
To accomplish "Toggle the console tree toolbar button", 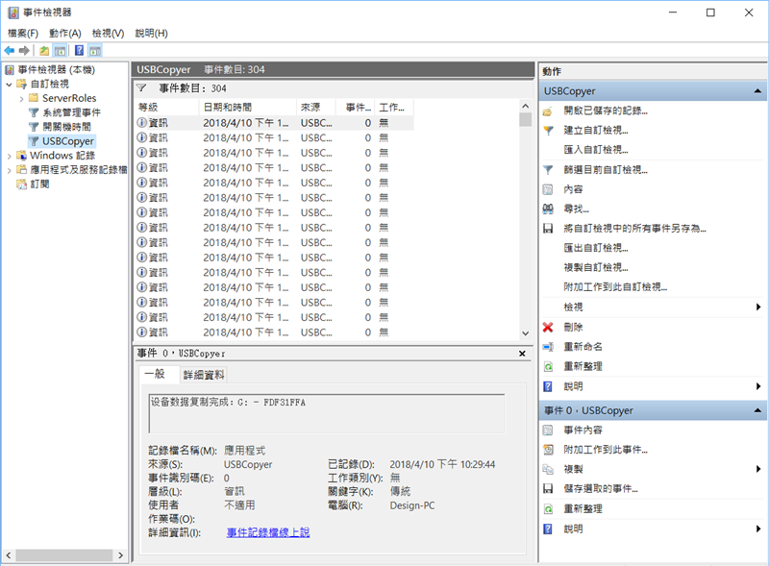I will click(x=60, y=50).
